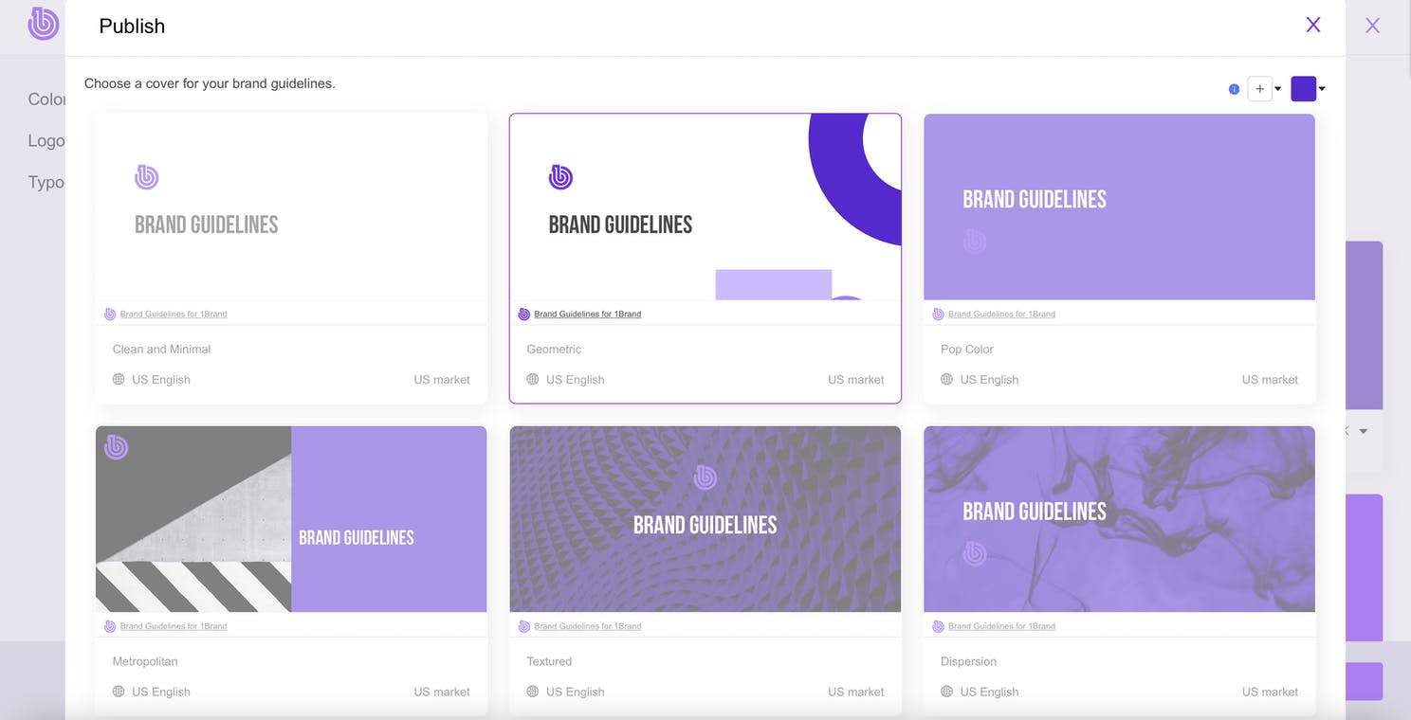Click the plus add-color box
This screenshot has width=1411, height=720.
[1259, 89]
